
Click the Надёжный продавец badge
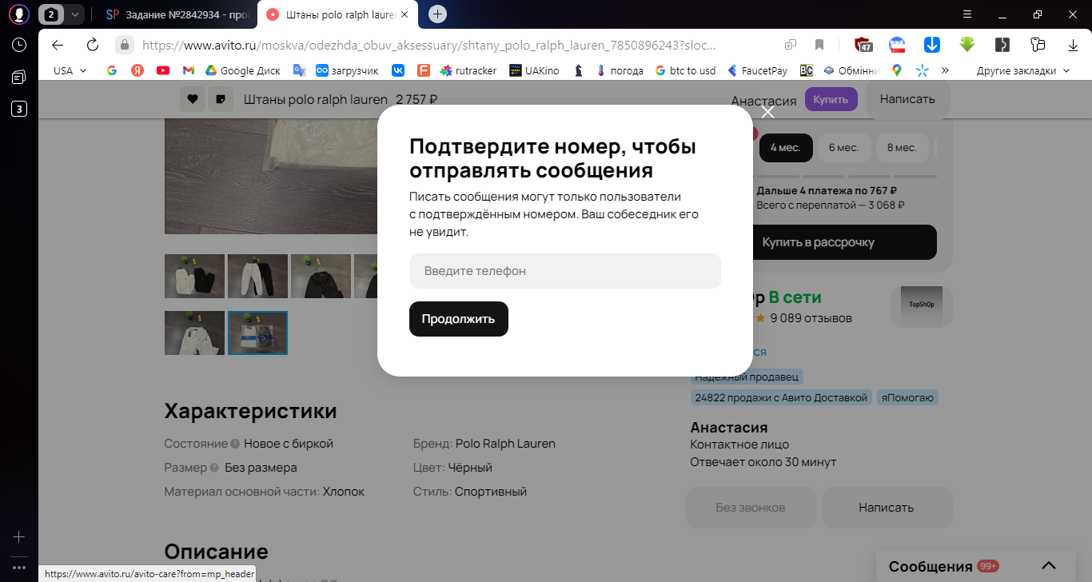point(747,377)
